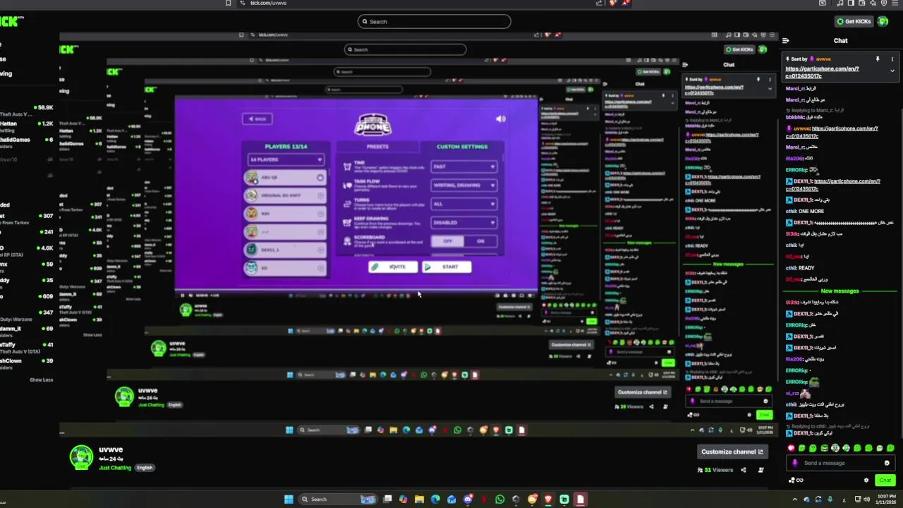Open File Explorer from the bottom taskbar
This screenshot has width=903, height=508.
pos(419,499)
